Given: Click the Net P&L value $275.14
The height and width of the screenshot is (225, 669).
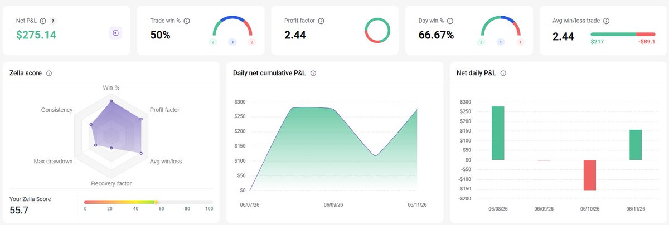Looking at the screenshot, I should [36, 35].
